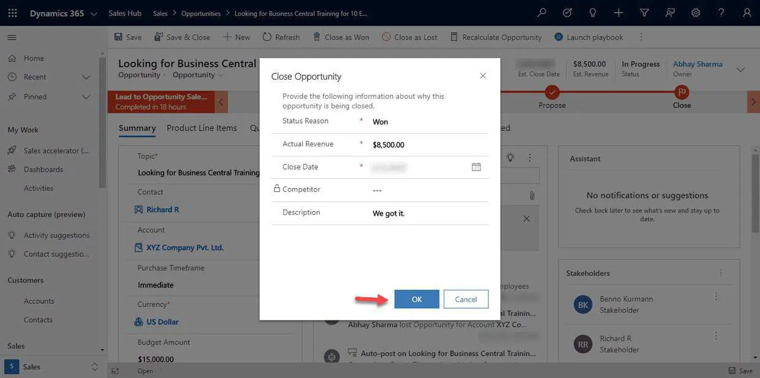This screenshot has width=760, height=378.
Task: Click Save & Close command
Action: (x=182, y=37)
